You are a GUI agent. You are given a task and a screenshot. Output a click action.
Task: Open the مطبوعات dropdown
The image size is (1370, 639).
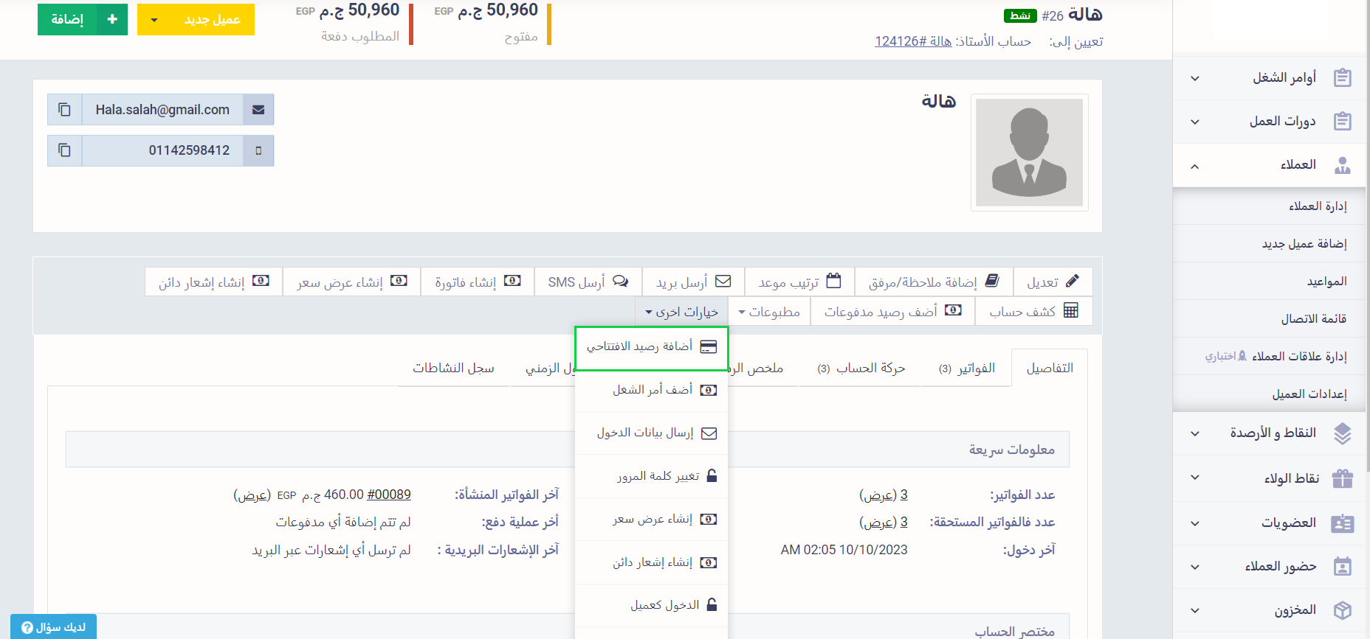[768, 312]
